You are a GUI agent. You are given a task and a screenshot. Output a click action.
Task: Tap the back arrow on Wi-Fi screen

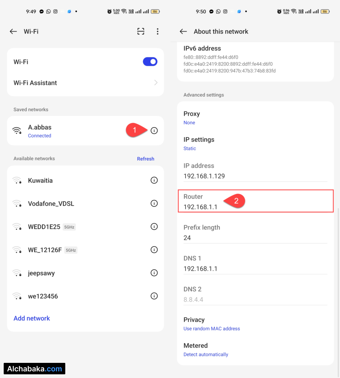tap(13, 31)
